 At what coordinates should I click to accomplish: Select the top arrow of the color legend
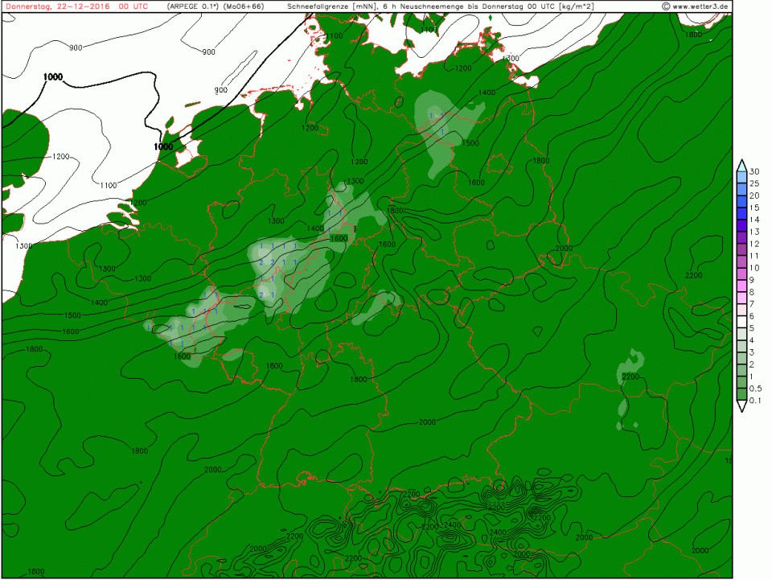pos(741,164)
